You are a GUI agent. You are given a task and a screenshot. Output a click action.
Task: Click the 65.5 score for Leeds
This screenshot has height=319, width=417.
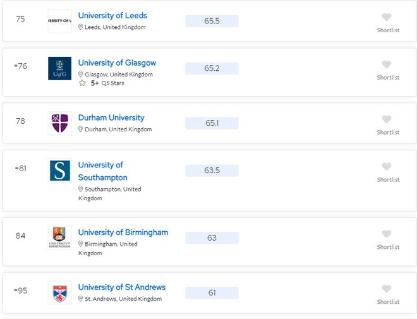click(x=212, y=21)
